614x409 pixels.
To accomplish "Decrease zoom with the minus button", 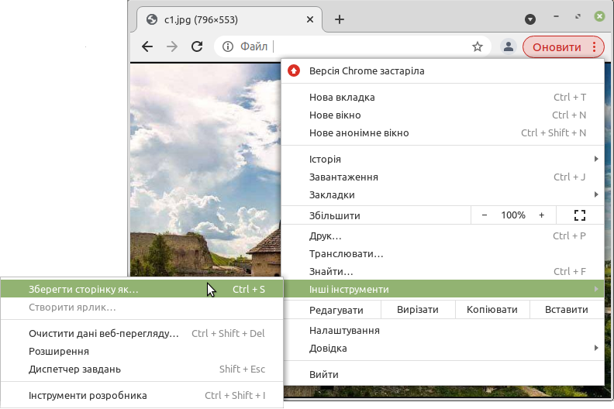I will pos(485,215).
